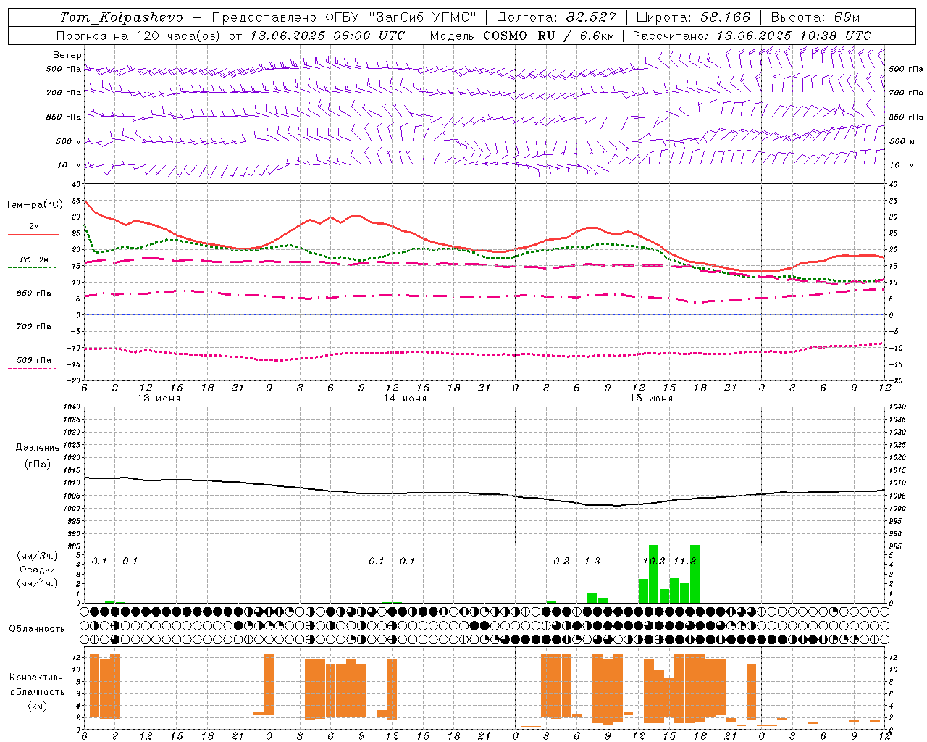Image resolution: width=927 pixels, height=742 pixels.
Task: Click the 11.3 precipitation amount
Action: 684,561
